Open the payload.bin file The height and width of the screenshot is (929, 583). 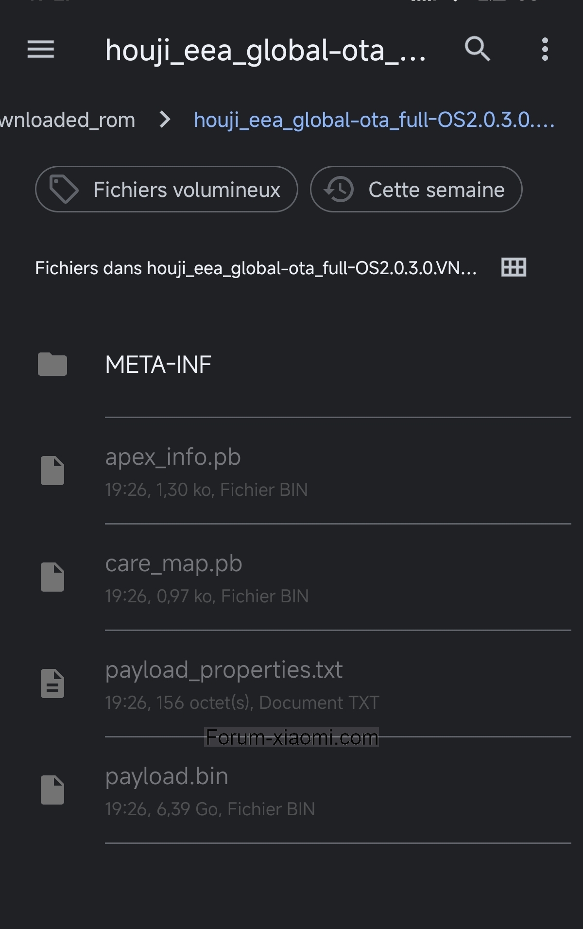167,777
